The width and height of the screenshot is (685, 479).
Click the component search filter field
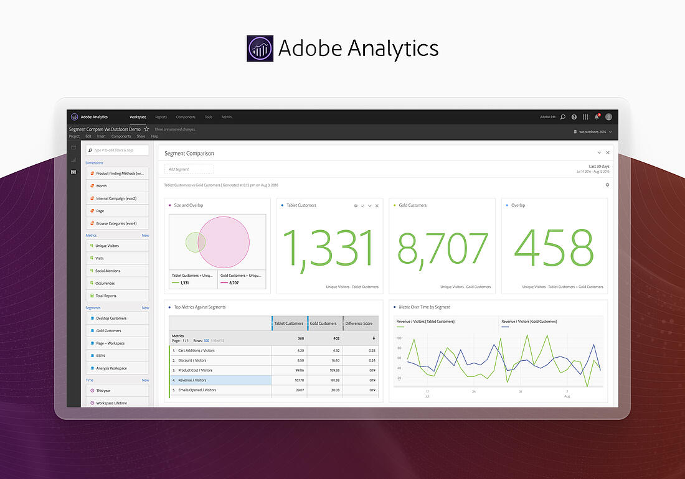pos(117,150)
